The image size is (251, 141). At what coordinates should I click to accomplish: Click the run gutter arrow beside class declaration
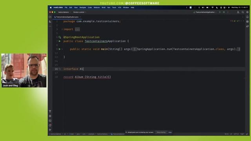[60, 41]
